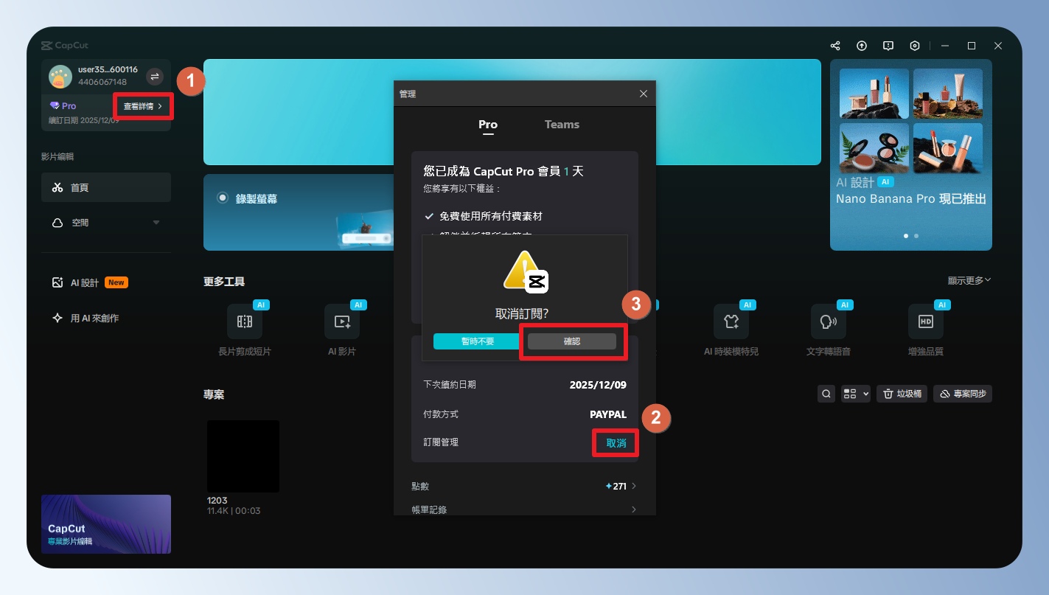The width and height of the screenshot is (1049, 595).
Task: Open the feedback message icon
Action: [x=888, y=46]
